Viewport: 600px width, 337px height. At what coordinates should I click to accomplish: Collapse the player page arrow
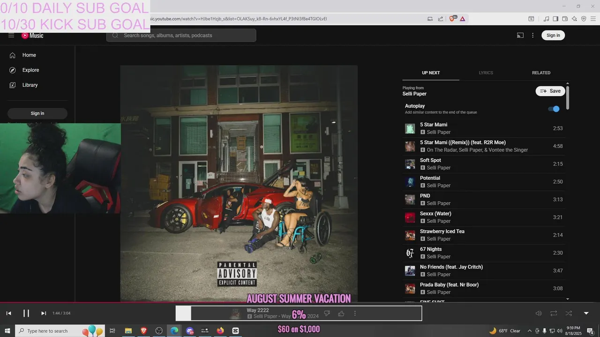pos(586,313)
